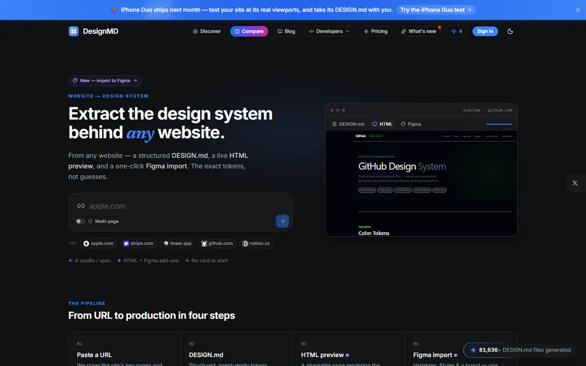Click the 81,636+ DESIGN.md files generated badge
The height and width of the screenshot is (366, 586).
[520, 350]
